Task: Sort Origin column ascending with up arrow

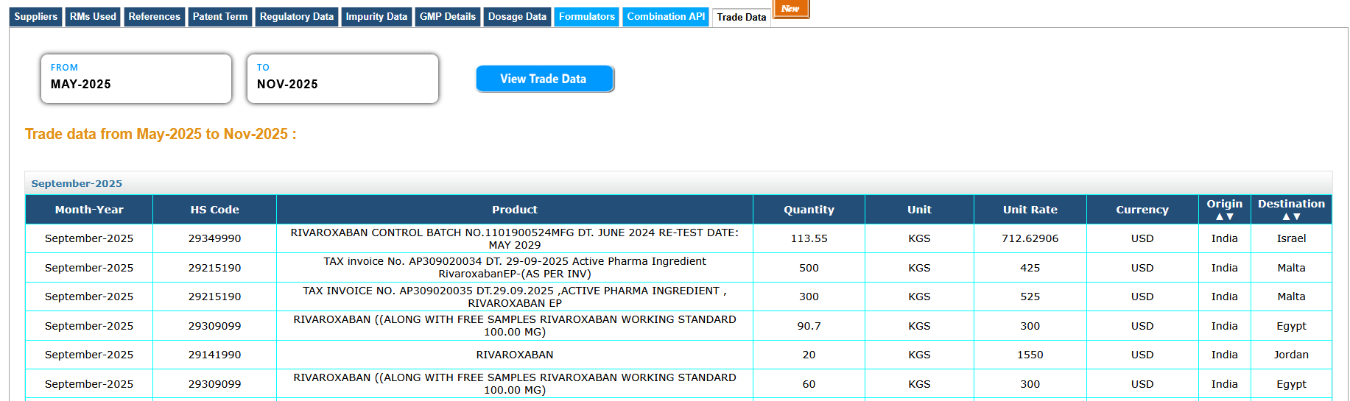Action: point(1219,217)
